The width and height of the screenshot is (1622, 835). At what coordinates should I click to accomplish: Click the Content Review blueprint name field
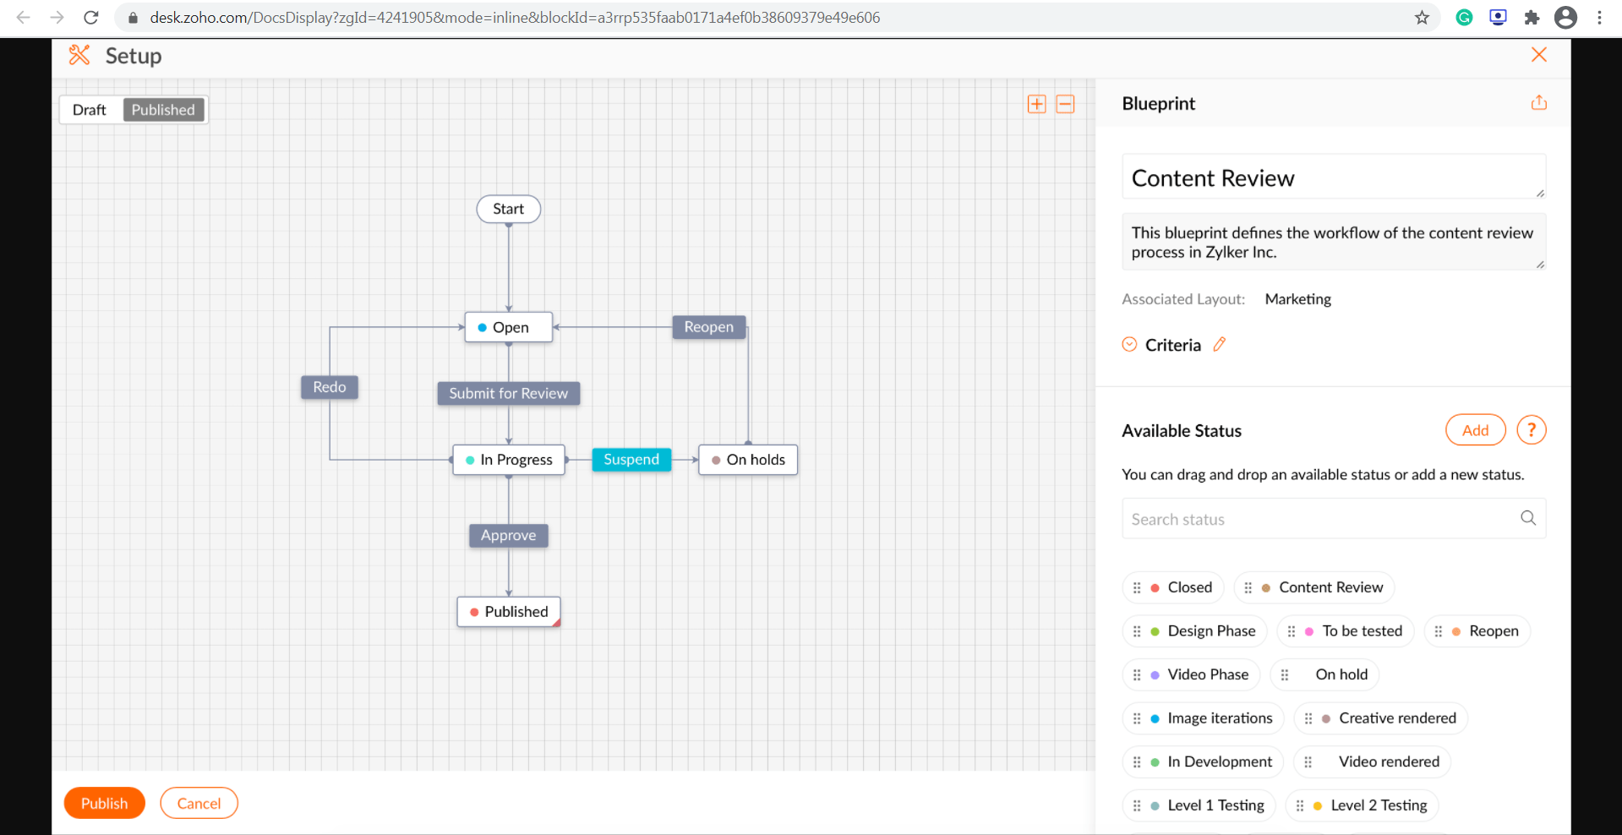(1332, 178)
